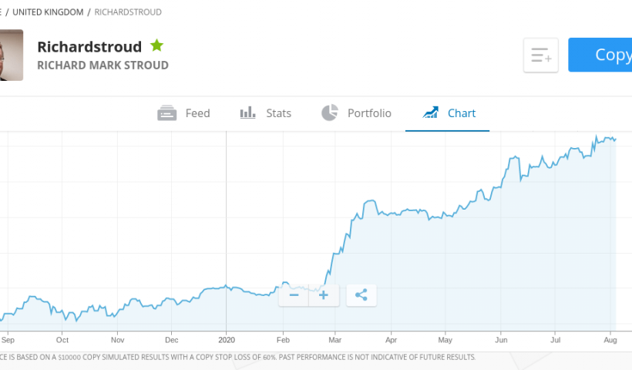Image resolution: width=632 pixels, height=370 pixels.
Task: Switch to the Feed tab
Action: [x=197, y=113]
